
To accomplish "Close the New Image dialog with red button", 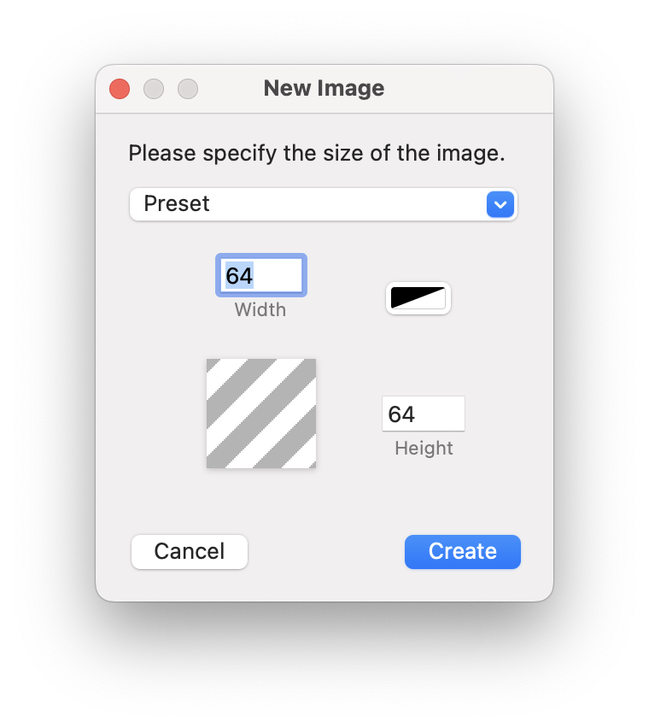I will tap(120, 89).
